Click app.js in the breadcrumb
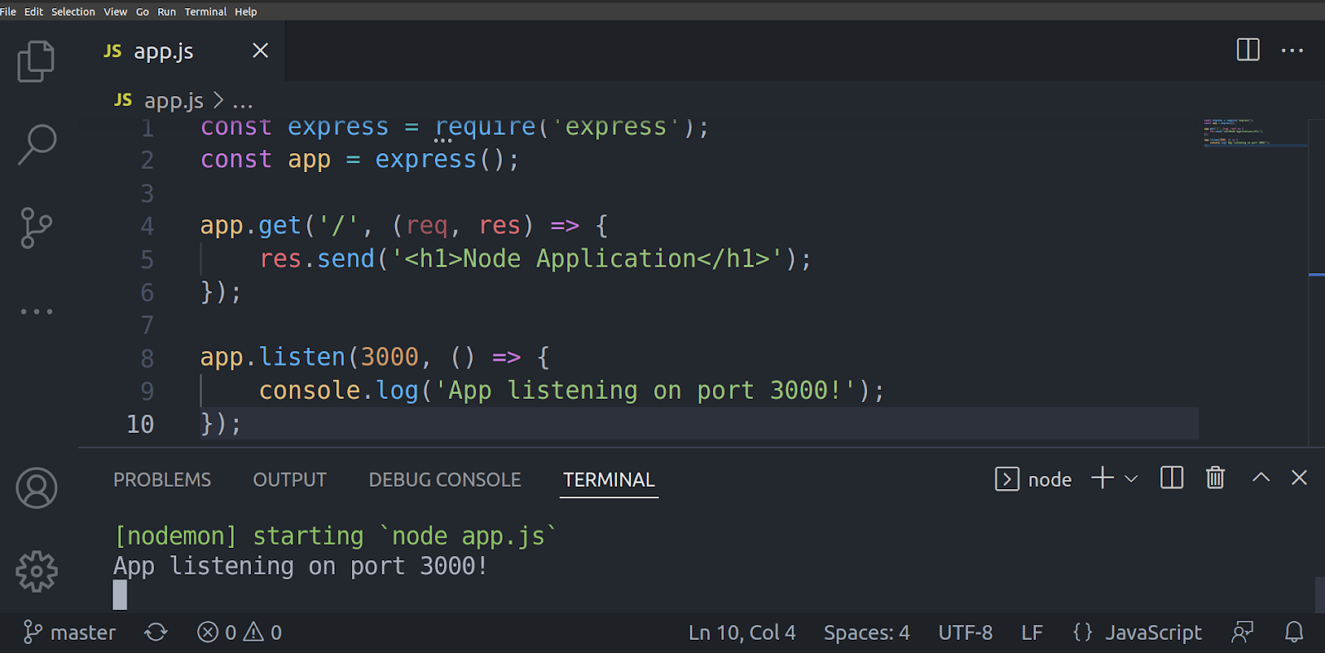 pos(173,101)
